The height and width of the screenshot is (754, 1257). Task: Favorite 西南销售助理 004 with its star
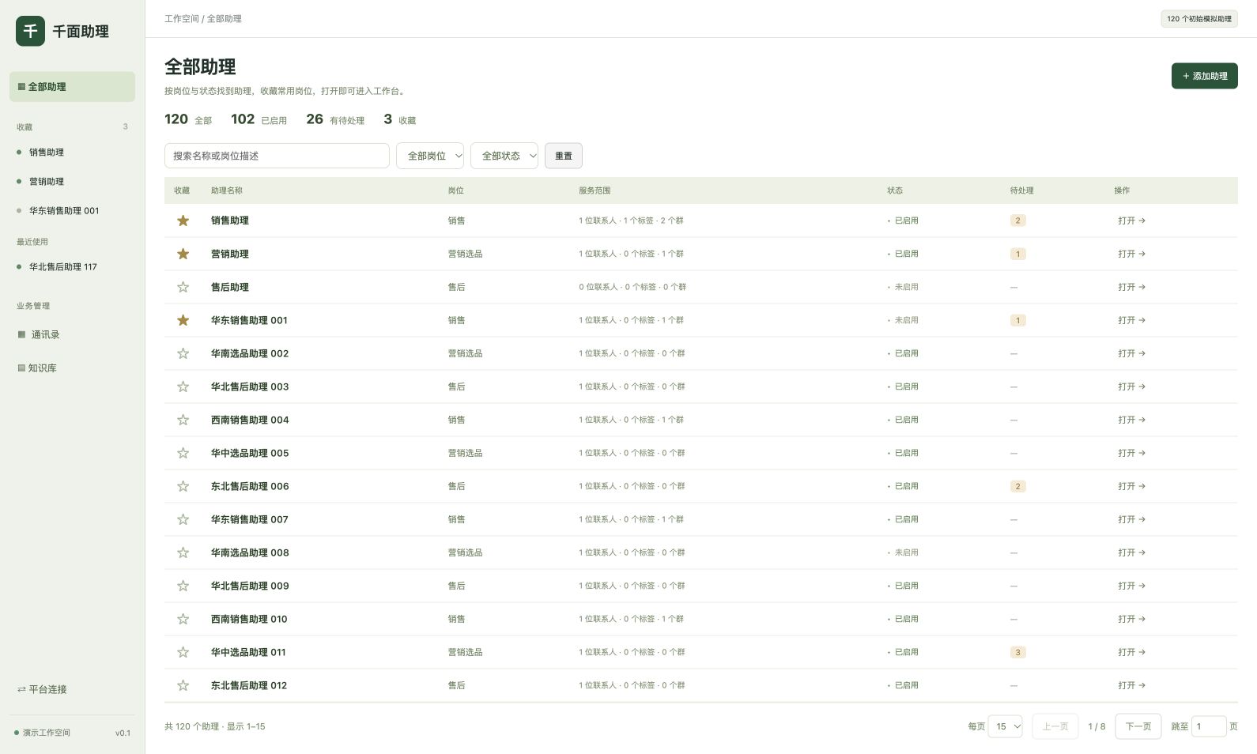click(183, 420)
